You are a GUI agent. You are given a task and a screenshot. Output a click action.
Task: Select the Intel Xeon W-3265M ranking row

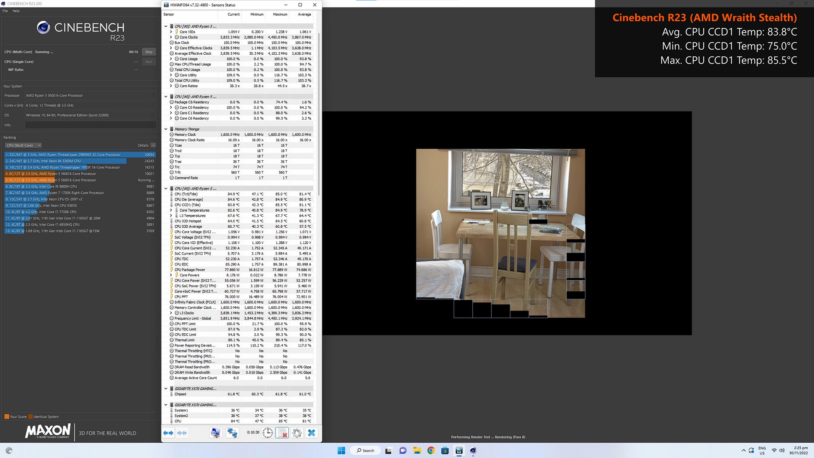[80, 161]
